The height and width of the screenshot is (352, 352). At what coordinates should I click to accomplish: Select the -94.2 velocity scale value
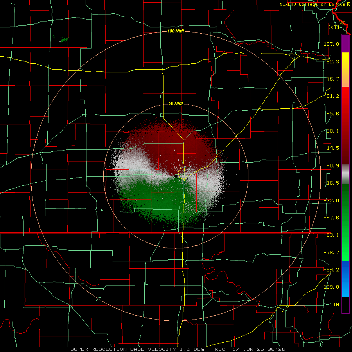pyautogui.click(x=331, y=270)
